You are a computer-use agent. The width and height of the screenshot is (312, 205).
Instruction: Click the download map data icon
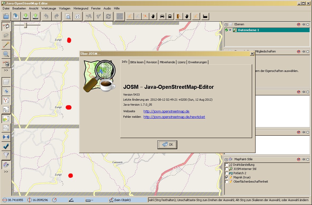pyautogui.click(x=26, y=16)
